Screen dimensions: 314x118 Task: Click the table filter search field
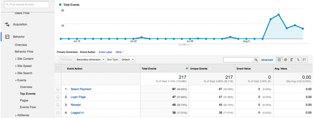tap(238, 60)
